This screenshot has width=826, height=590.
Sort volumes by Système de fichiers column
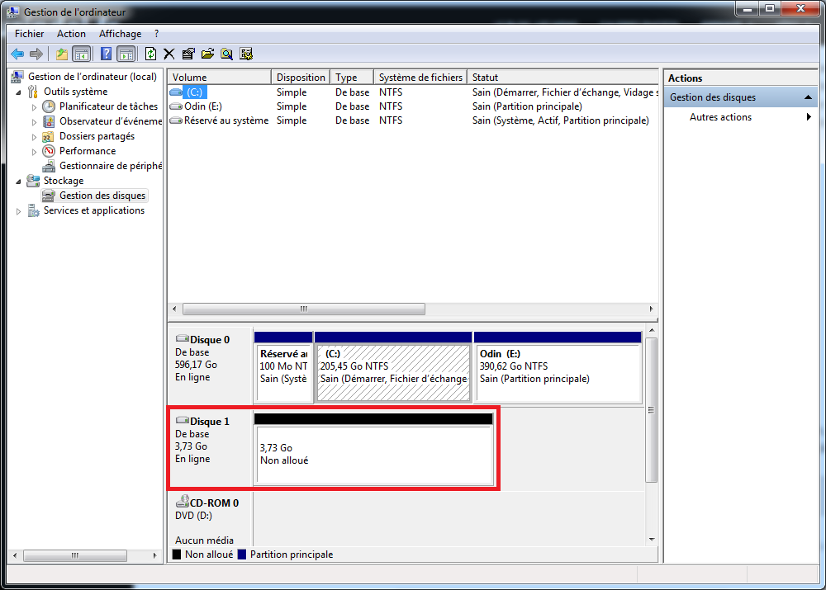click(x=420, y=77)
